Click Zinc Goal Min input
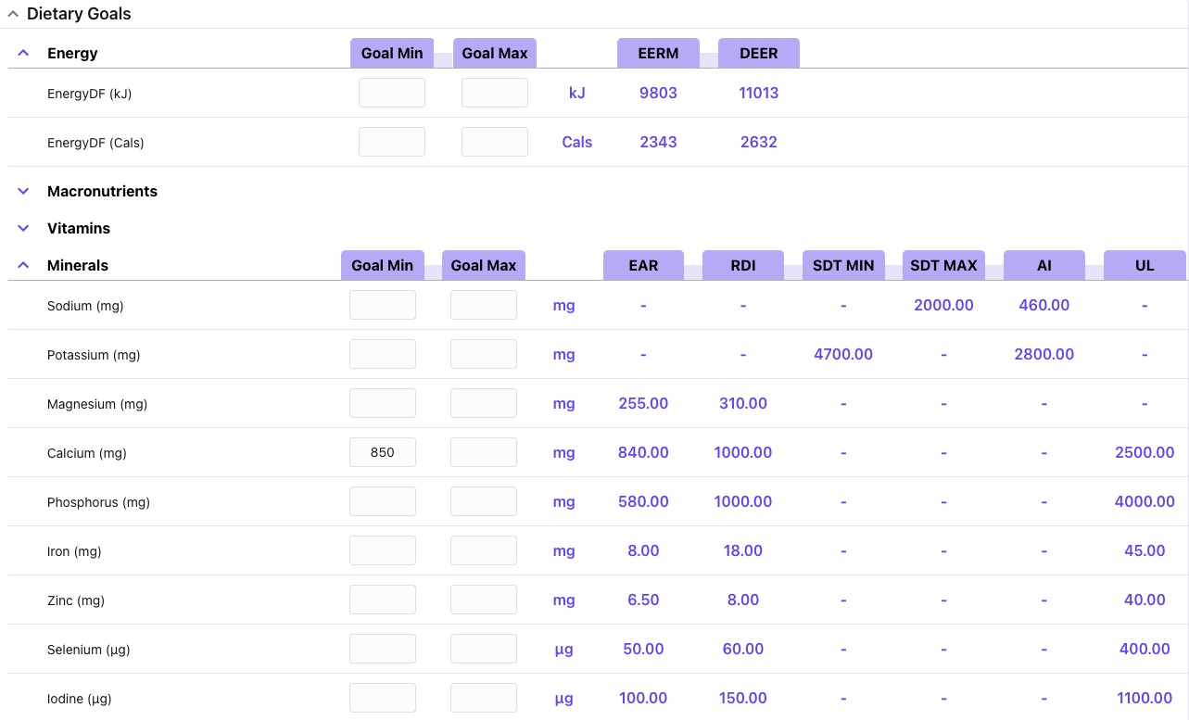 pyautogui.click(x=383, y=600)
